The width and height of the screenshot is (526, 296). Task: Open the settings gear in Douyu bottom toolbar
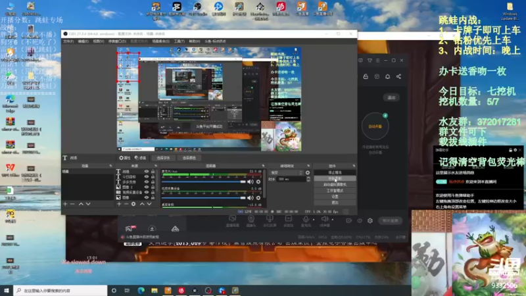point(370,220)
